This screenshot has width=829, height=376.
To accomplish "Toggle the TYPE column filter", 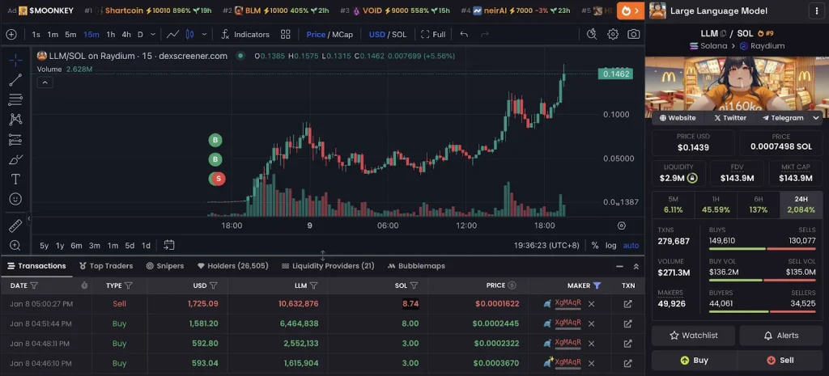I will point(129,285).
